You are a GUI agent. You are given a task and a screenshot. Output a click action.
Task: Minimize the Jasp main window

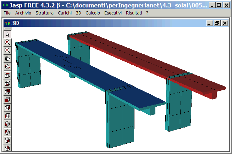[x=212, y=5]
